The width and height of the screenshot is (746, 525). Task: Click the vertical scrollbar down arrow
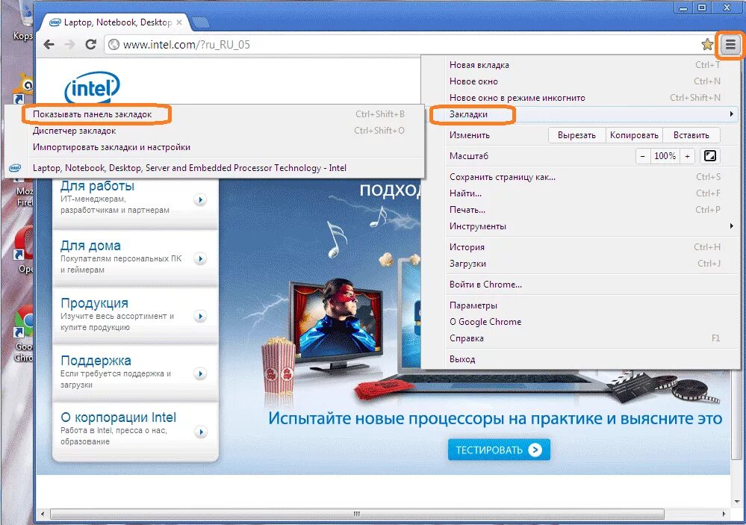click(737, 502)
